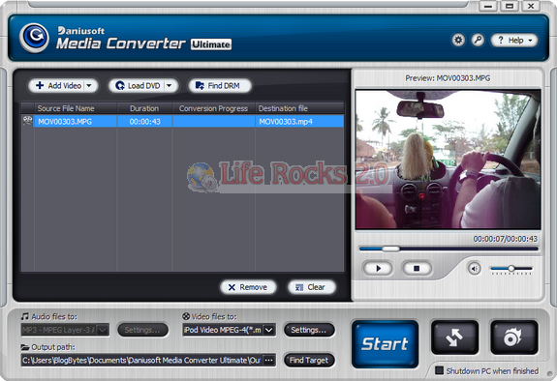
Task: Maximize the Media Converter window
Action: [510, 6]
